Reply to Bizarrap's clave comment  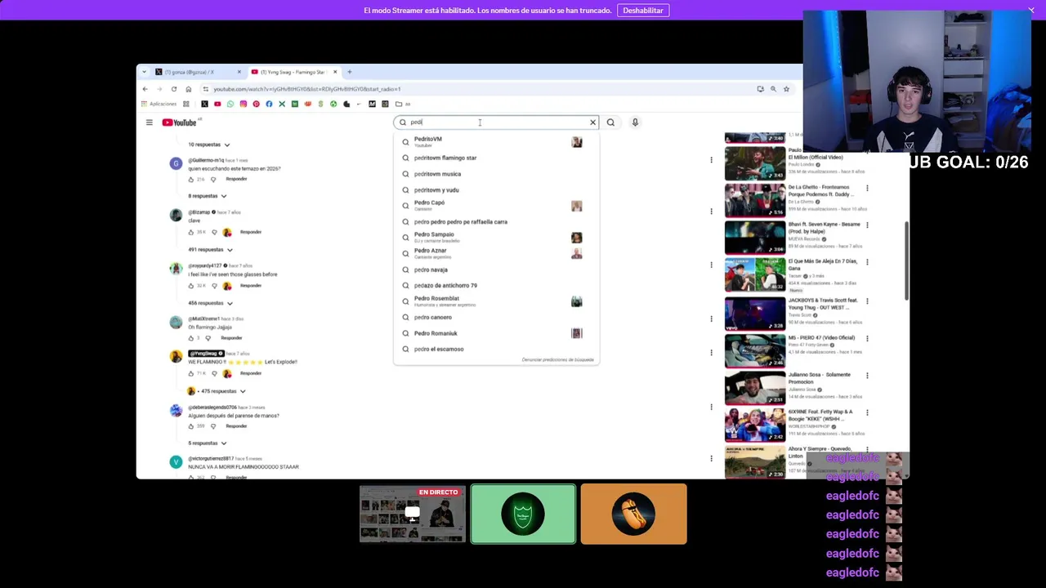click(x=251, y=232)
